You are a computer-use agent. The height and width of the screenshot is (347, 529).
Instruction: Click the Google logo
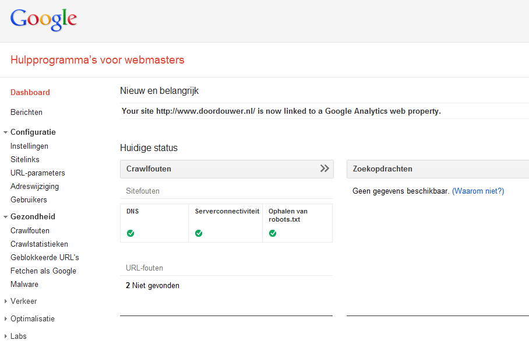click(x=44, y=19)
